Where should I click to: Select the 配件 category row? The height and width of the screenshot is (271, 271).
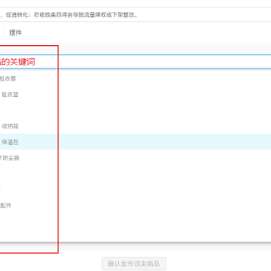135,206
